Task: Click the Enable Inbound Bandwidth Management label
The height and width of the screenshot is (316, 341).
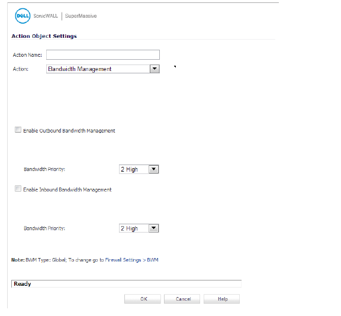Action: [67, 190]
